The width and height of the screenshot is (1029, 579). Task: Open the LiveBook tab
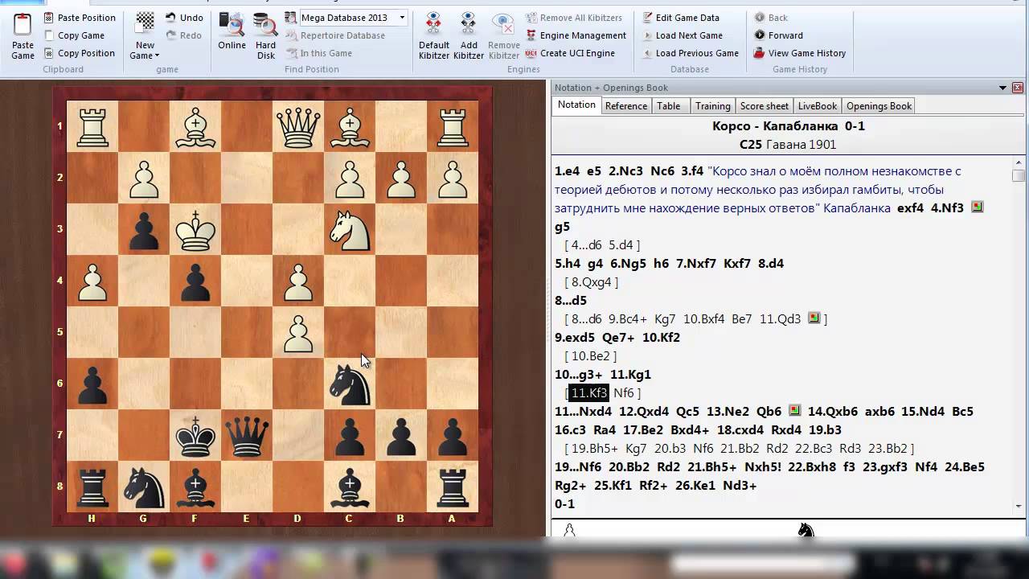817,106
